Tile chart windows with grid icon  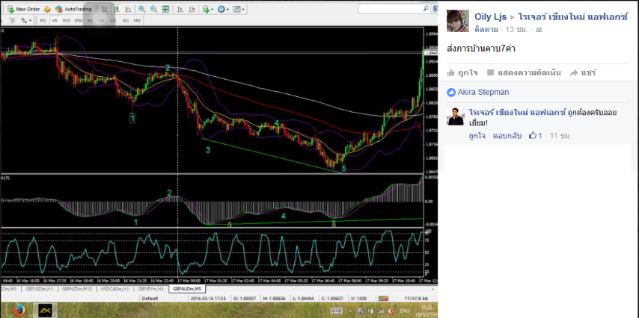pyautogui.click(x=165, y=9)
